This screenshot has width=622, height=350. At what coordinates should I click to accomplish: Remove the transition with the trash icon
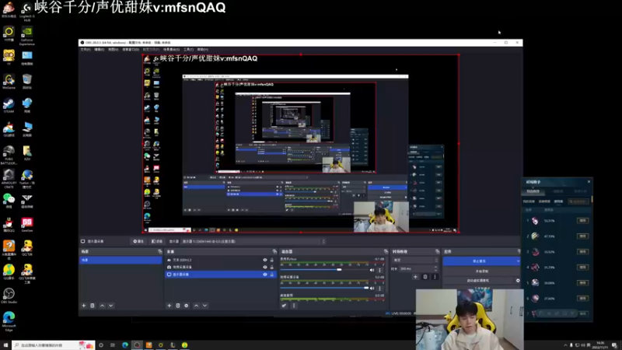tap(425, 277)
